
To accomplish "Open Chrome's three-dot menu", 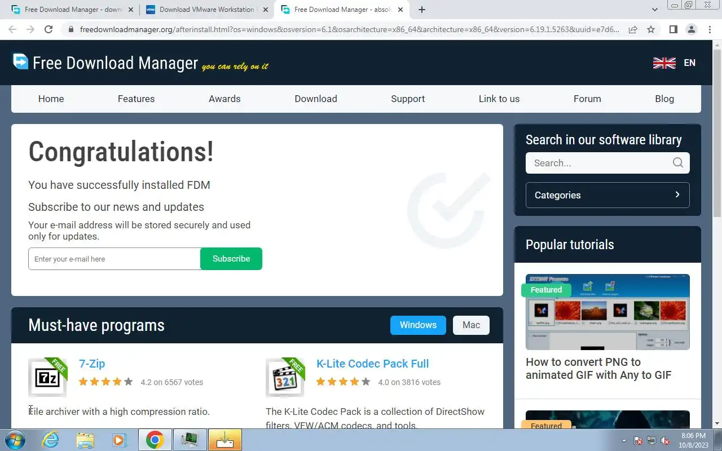I will [x=710, y=29].
